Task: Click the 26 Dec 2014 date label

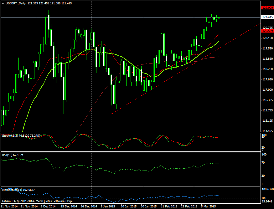Action: tap(89, 206)
